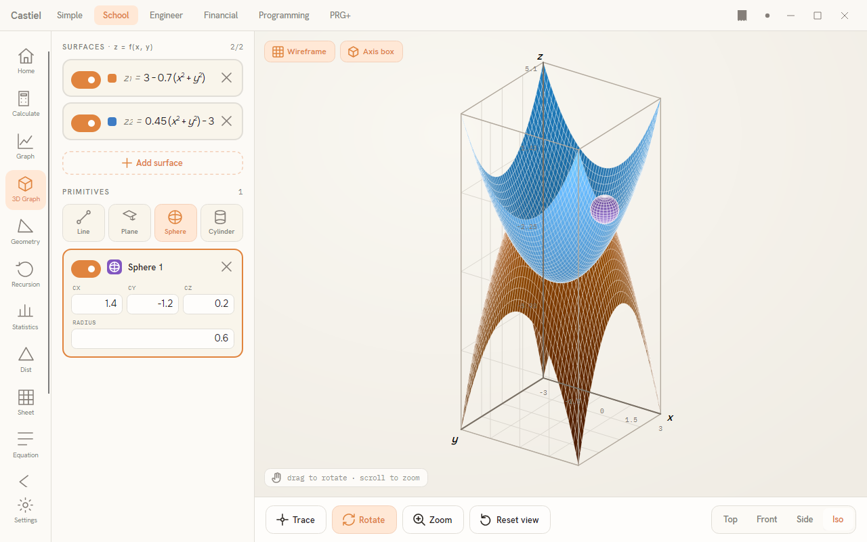Open Settings from the sidebar

[x=26, y=511]
